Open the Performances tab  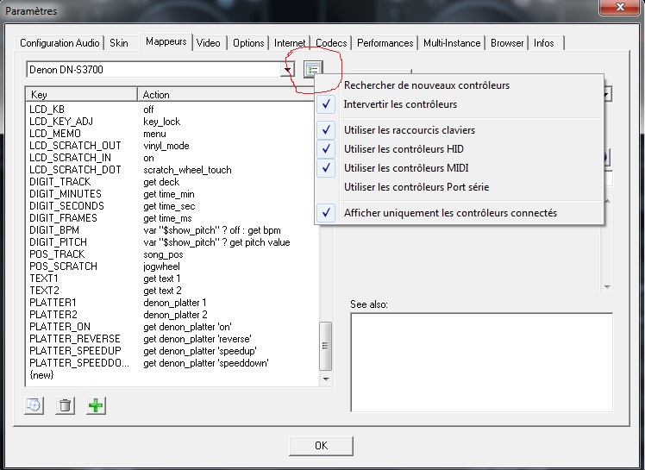385,43
